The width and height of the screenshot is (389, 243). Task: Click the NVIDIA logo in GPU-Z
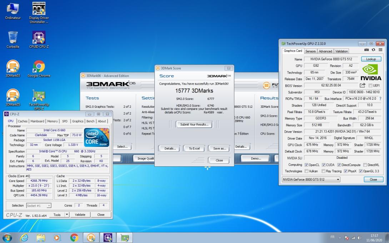(x=371, y=72)
